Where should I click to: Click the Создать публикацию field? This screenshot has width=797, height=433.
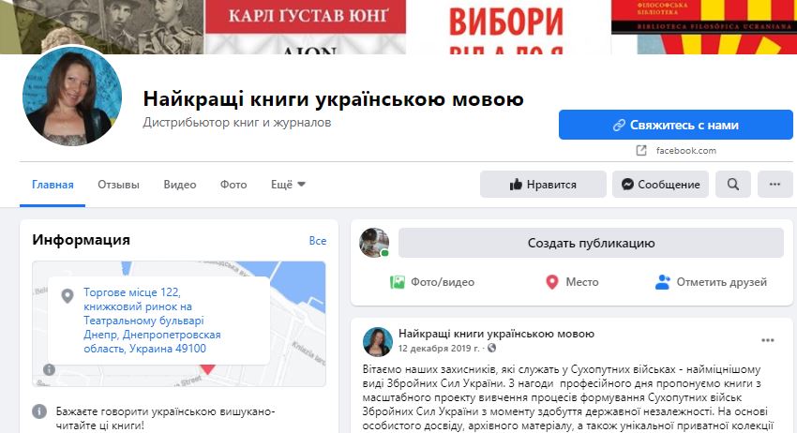pos(591,243)
